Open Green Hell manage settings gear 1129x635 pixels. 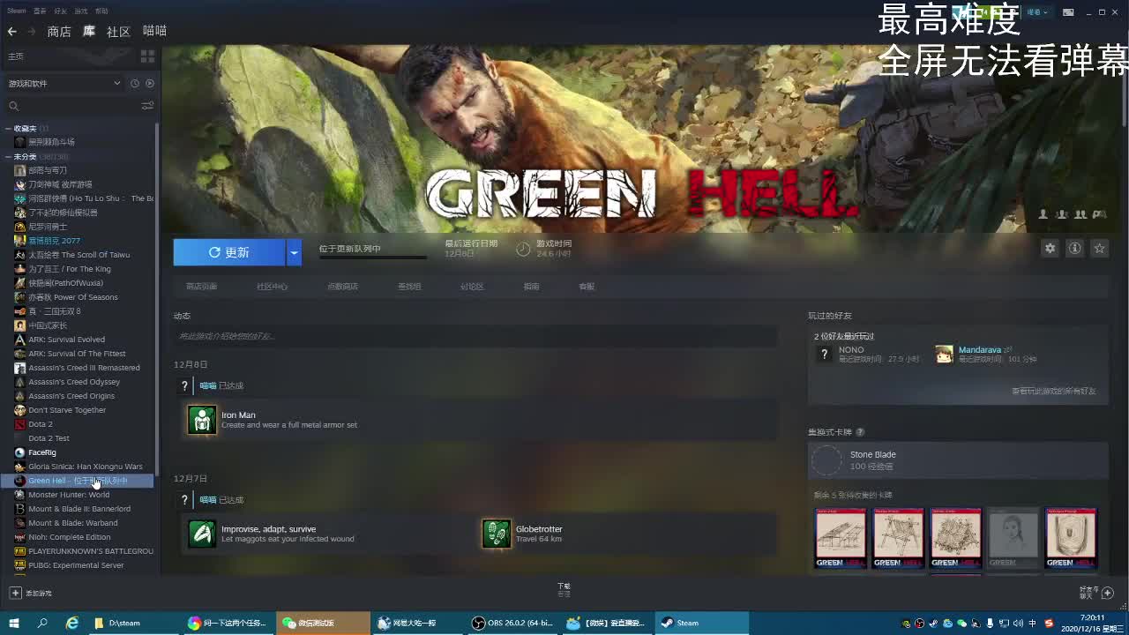click(x=1050, y=249)
